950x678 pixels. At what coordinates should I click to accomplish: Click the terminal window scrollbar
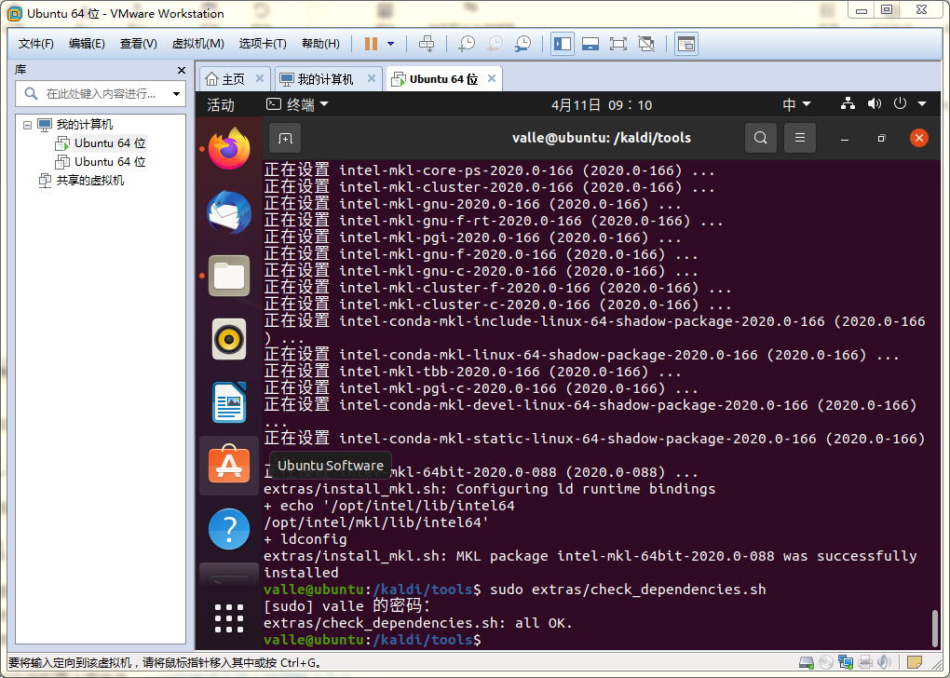pyautogui.click(x=934, y=628)
